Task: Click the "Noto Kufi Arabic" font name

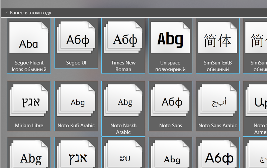Action: tap(76, 126)
